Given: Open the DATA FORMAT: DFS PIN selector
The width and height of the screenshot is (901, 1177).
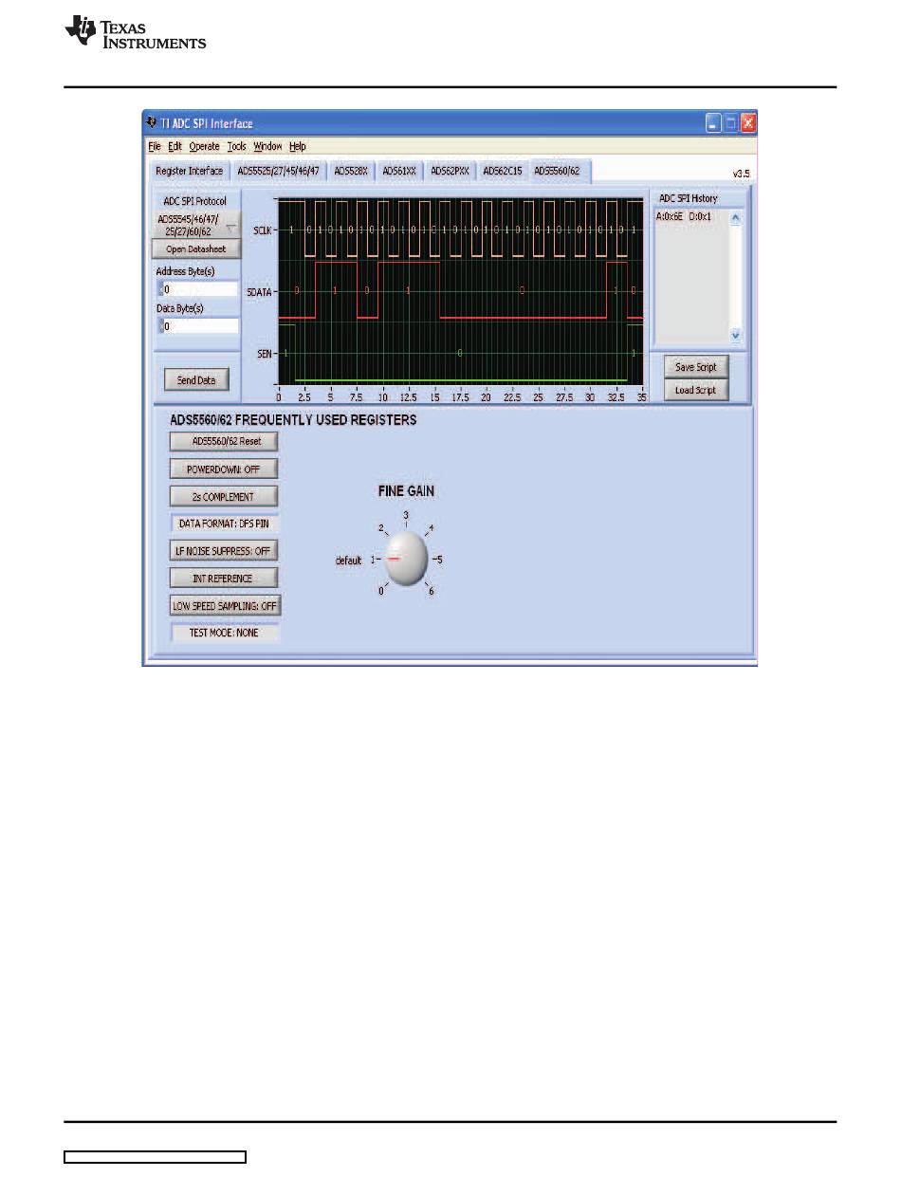Looking at the screenshot, I should [224, 524].
